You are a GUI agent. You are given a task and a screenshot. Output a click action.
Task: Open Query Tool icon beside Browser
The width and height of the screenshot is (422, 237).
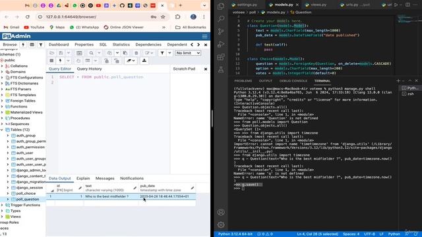[23, 45]
